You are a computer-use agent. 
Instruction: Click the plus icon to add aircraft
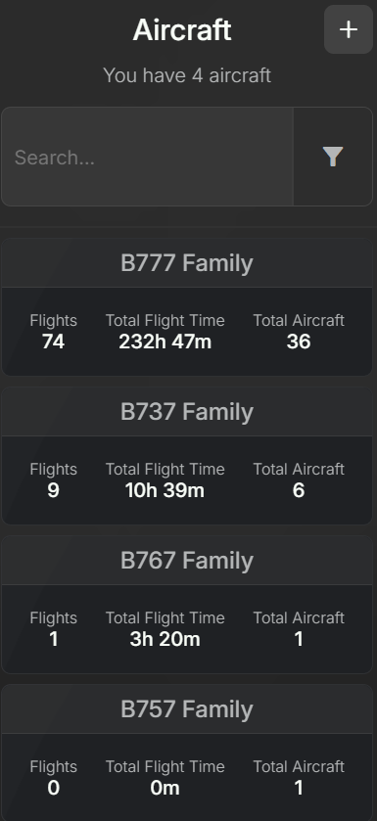(349, 29)
